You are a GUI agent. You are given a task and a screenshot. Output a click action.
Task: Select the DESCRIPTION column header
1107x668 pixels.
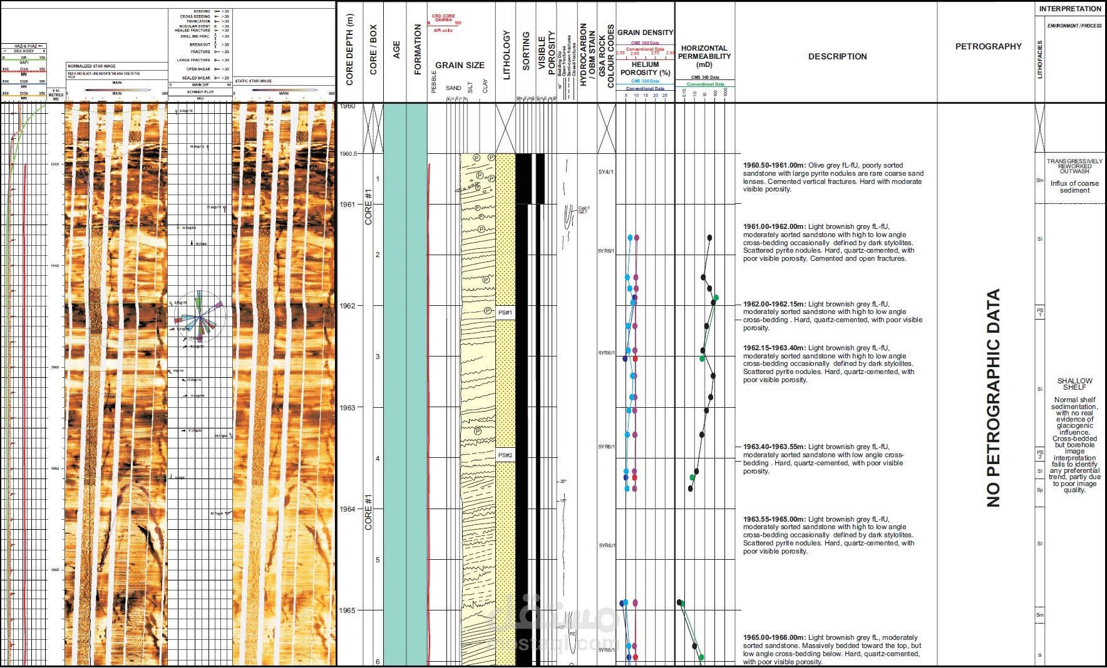(837, 56)
